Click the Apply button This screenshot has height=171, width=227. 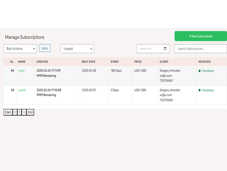point(45,48)
